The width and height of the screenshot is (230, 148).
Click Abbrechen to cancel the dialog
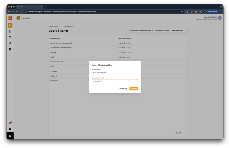pos(123,88)
